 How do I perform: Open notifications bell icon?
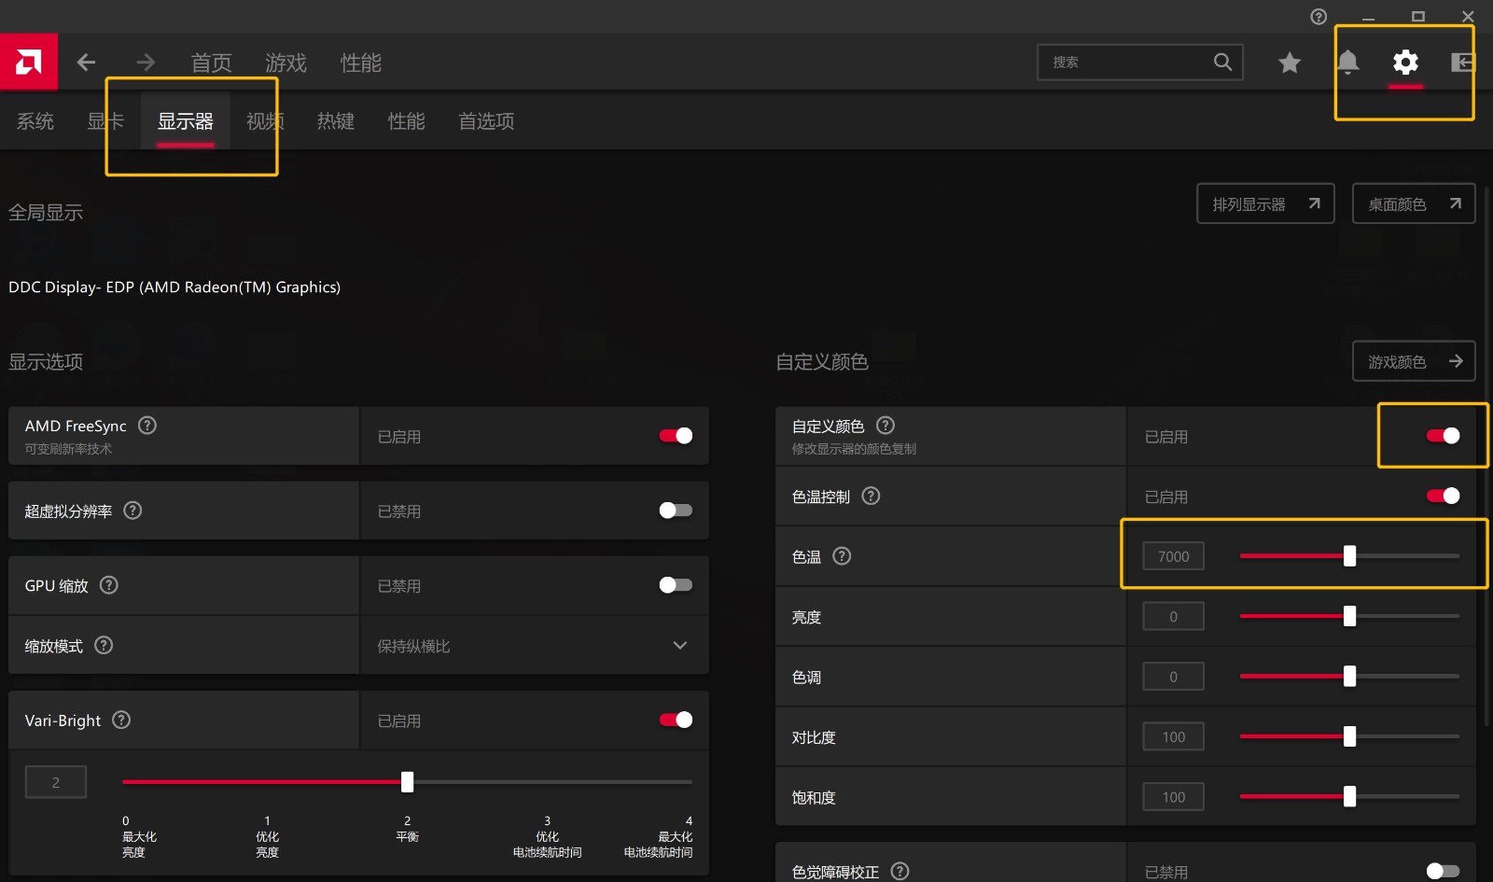(x=1347, y=63)
